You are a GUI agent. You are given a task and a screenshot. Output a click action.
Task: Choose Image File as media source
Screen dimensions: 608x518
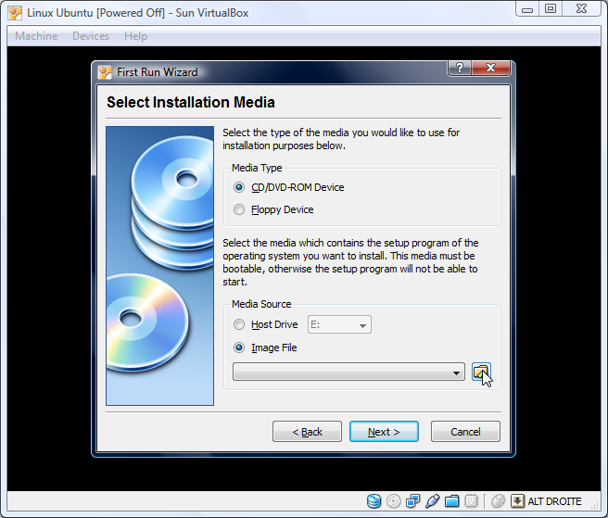click(x=265, y=347)
